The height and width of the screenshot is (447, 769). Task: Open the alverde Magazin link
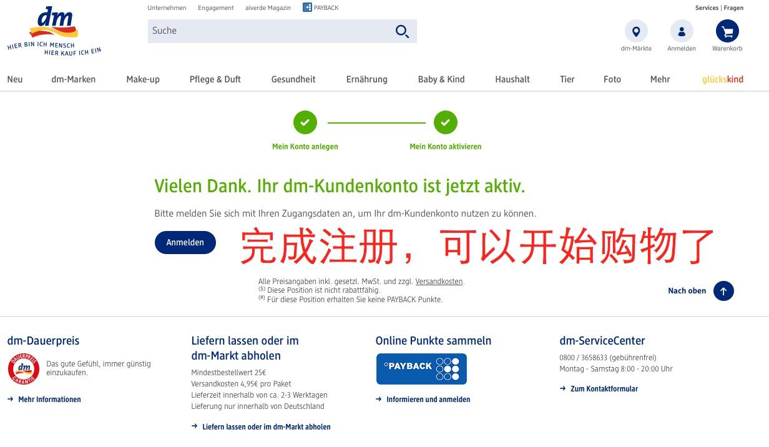click(268, 8)
